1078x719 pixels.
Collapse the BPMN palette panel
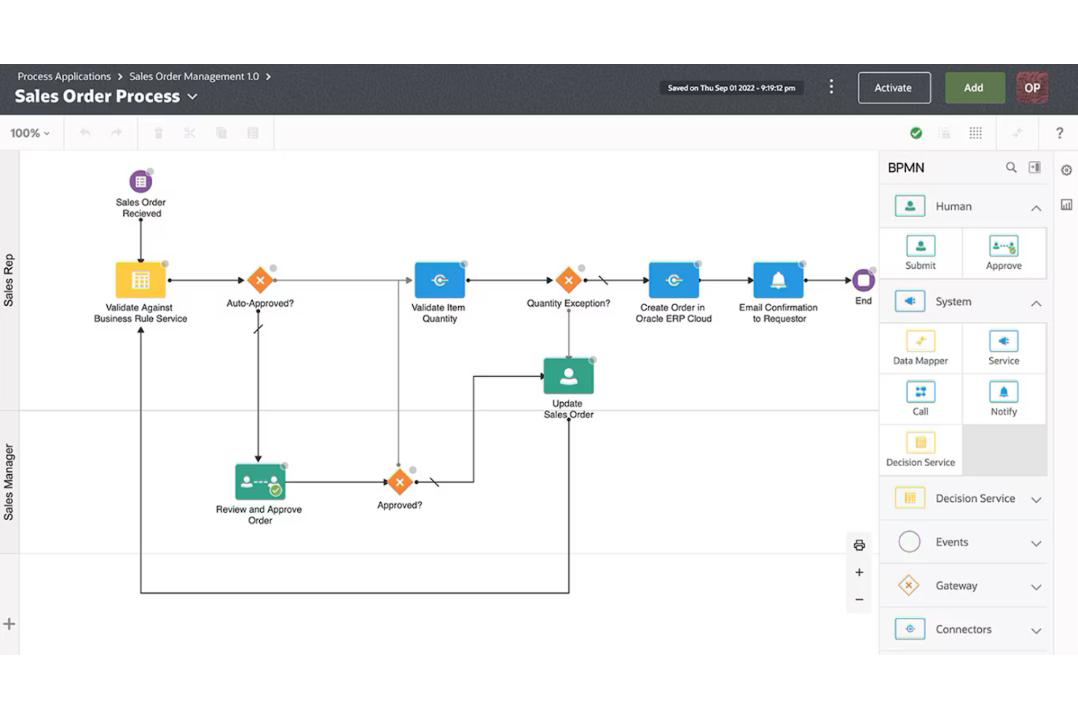pyautogui.click(x=1034, y=168)
